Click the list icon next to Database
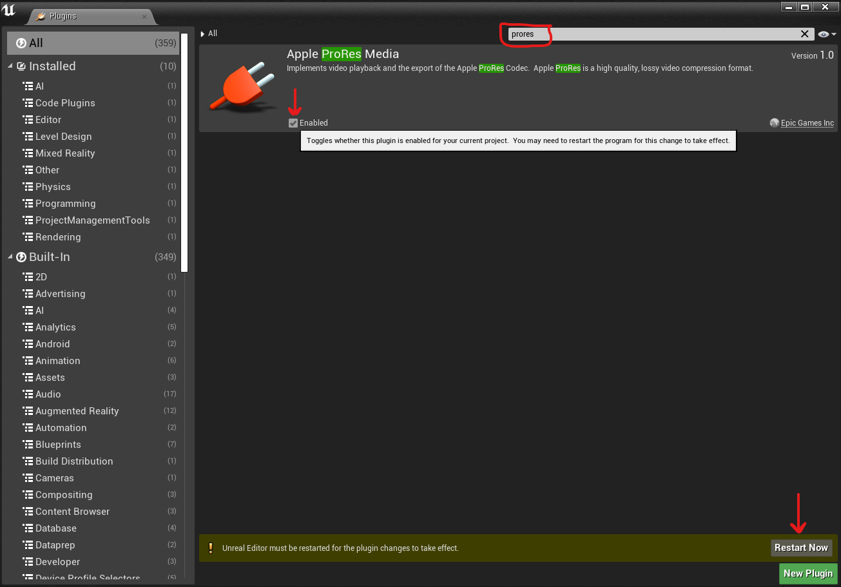 tap(28, 528)
